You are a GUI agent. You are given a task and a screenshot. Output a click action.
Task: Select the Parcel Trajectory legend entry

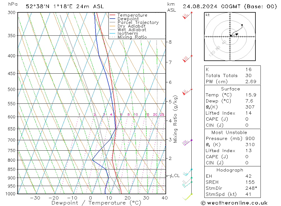(134, 22)
